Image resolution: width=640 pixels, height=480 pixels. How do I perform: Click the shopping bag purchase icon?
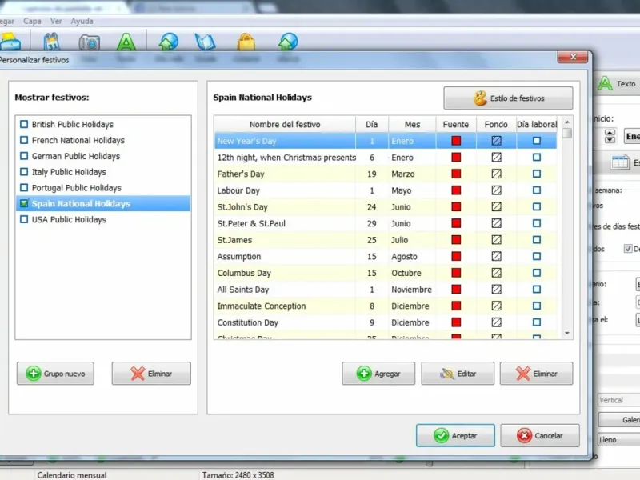(x=246, y=42)
